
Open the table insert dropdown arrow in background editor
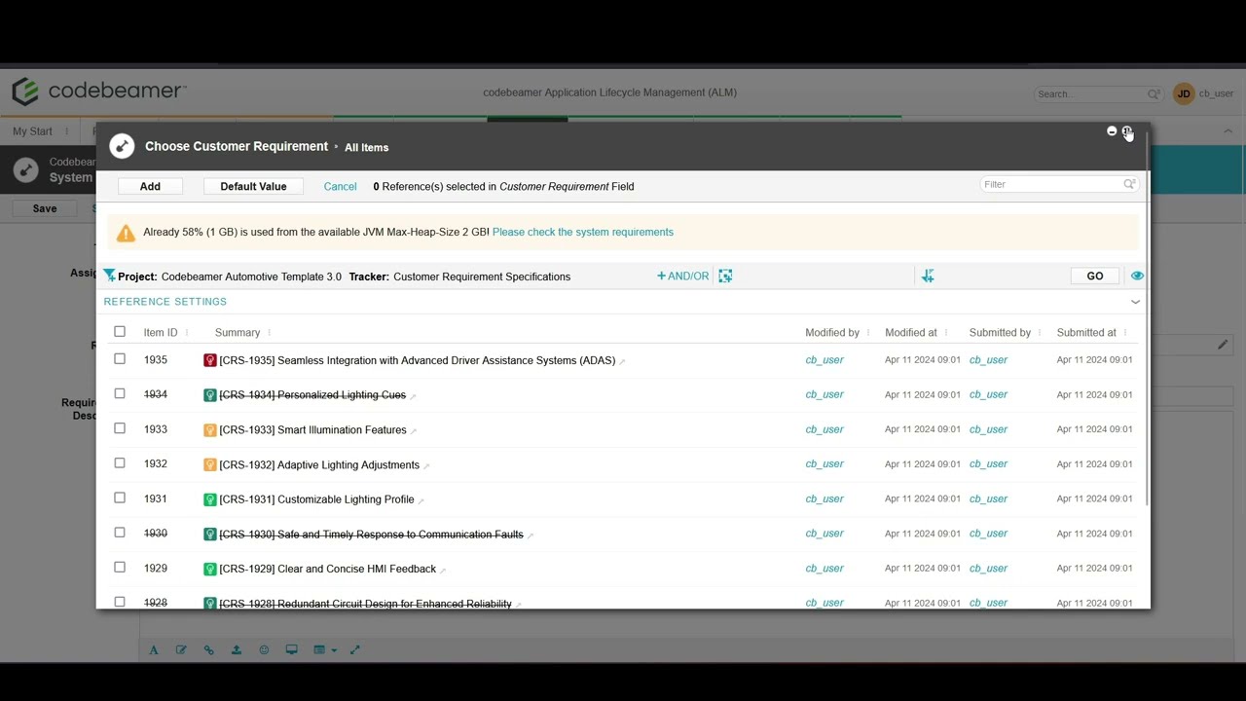pyautogui.click(x=334, y=650)
